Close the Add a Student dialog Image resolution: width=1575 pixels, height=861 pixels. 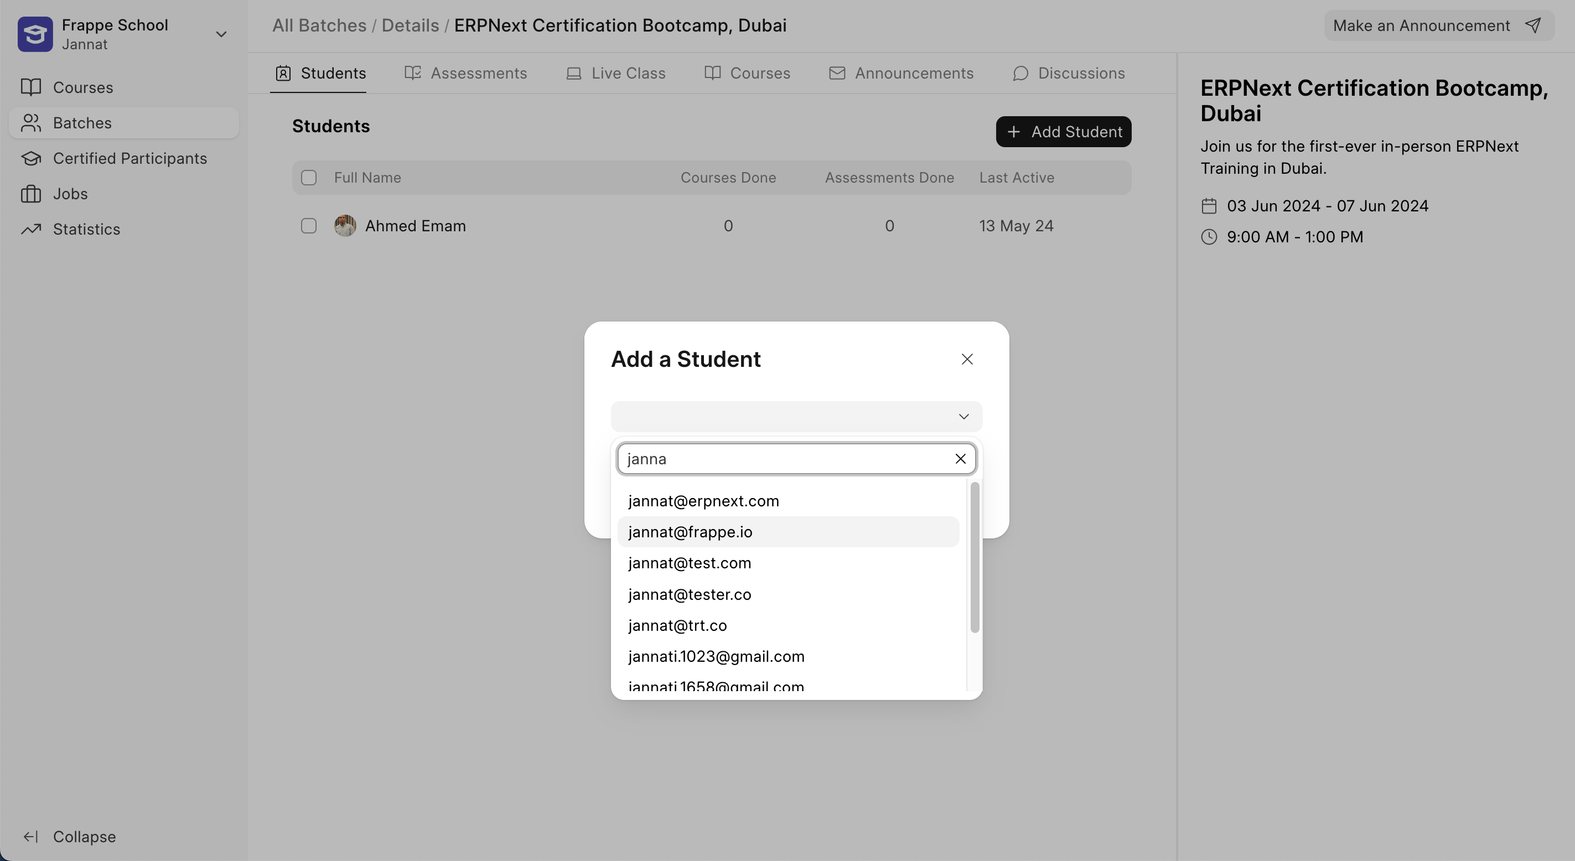pos(967,359)
